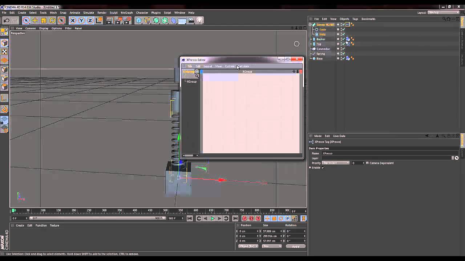The height and width of the screenshot is (261, 465).
Task: Open the Floor environment icon
Action: point(182,21)
